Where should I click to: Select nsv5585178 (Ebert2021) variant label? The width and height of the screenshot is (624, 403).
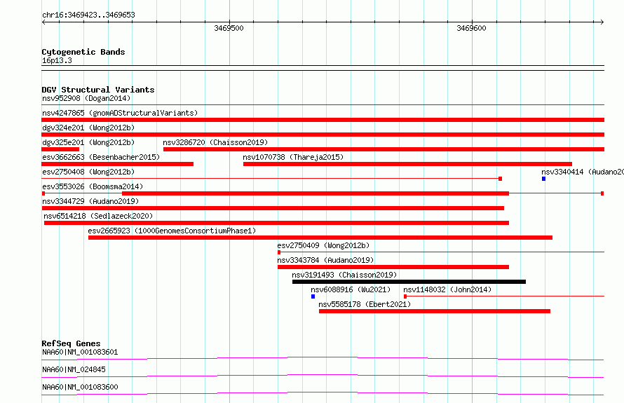coord(365,304)
